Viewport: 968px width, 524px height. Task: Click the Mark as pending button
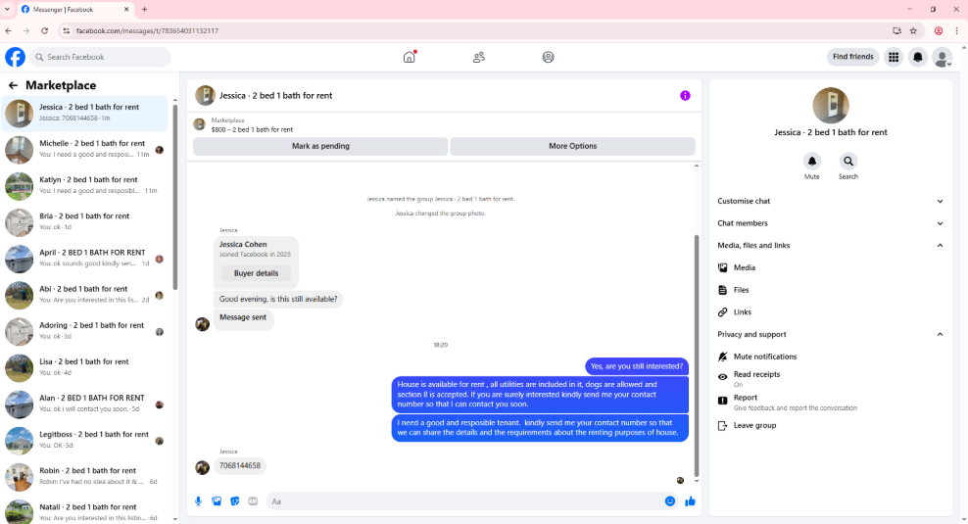tap(320, 146)
